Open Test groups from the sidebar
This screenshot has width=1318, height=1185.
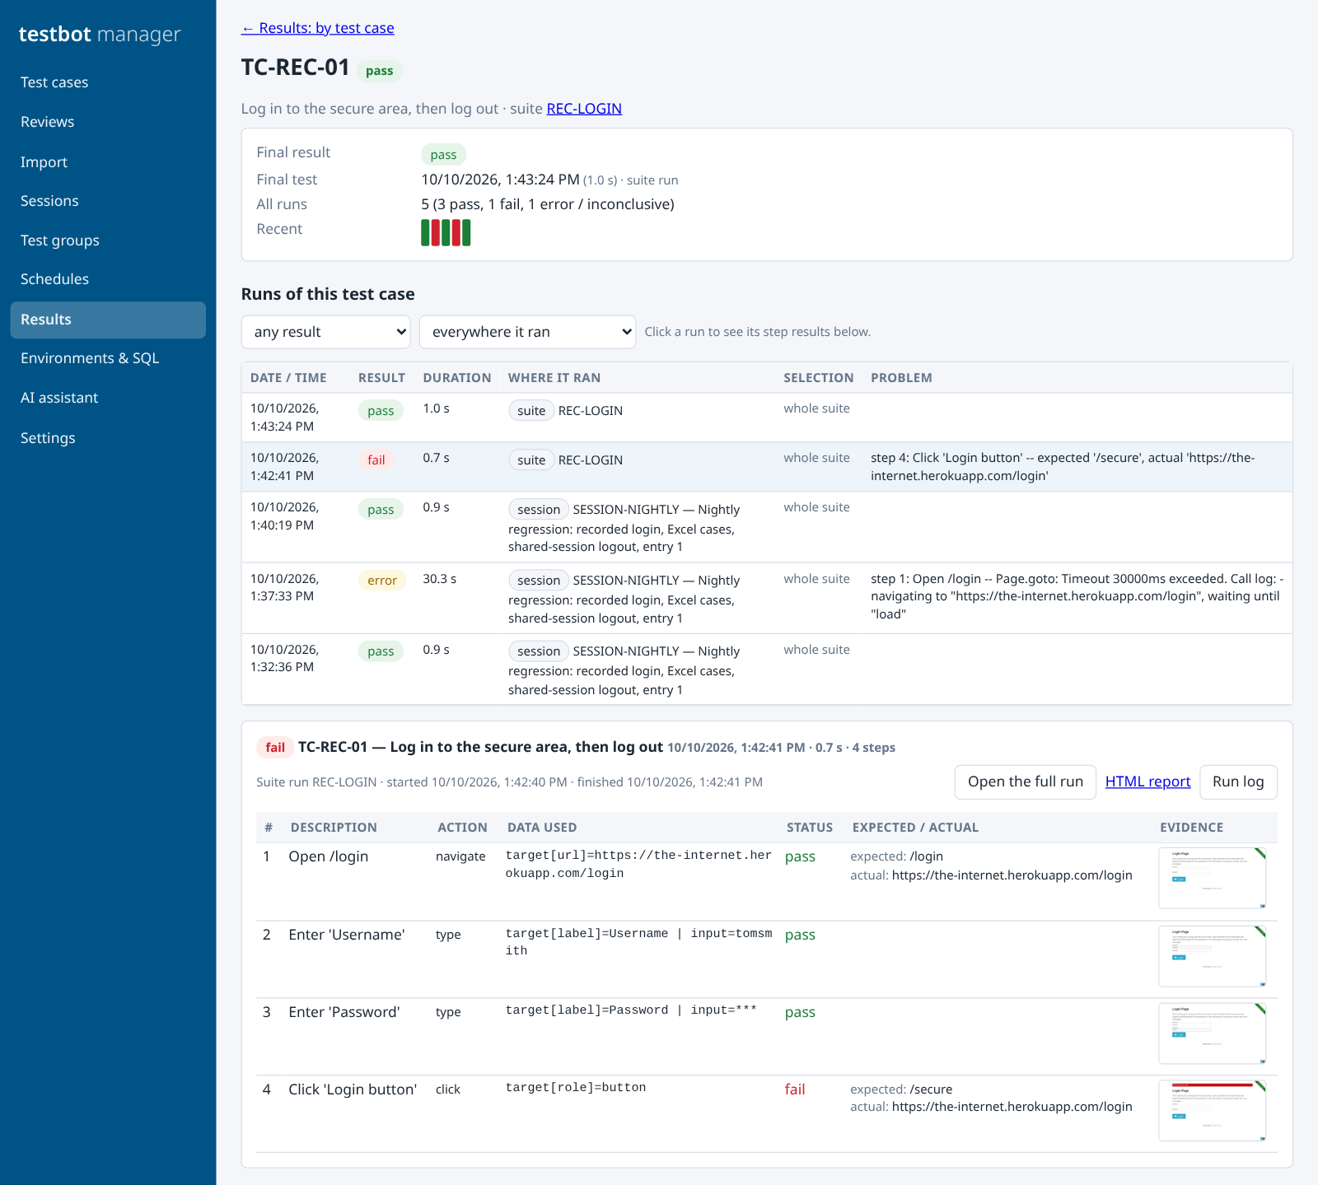[x=108, y=240]
